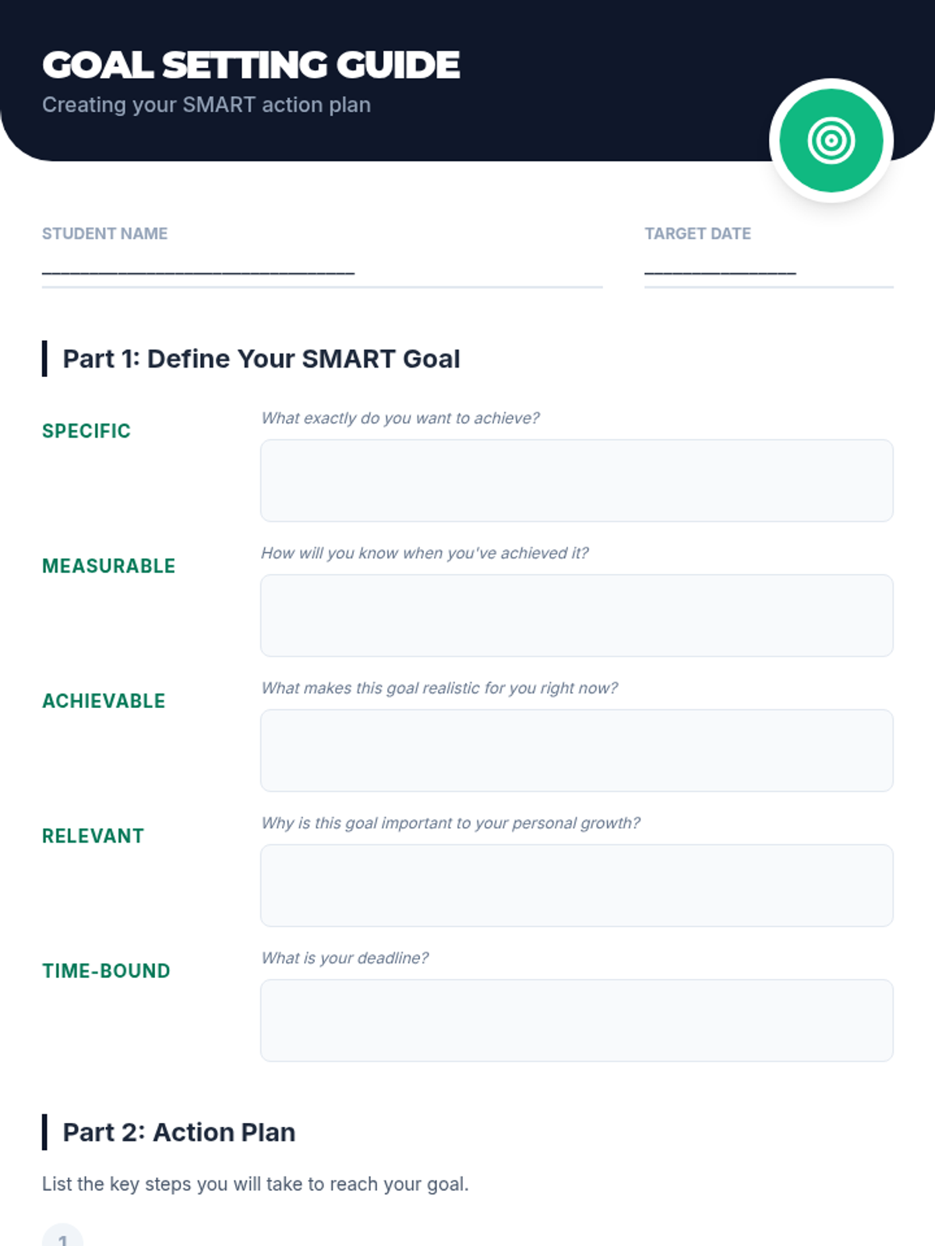Click the 'List the key steps' instruction text
This screenshot has height=1246, width=935.
click(x=255, y=1184)
